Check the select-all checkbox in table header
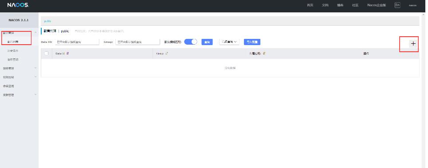Image resolution: width=428 pixels, height=168 pixels. [47, 53]
